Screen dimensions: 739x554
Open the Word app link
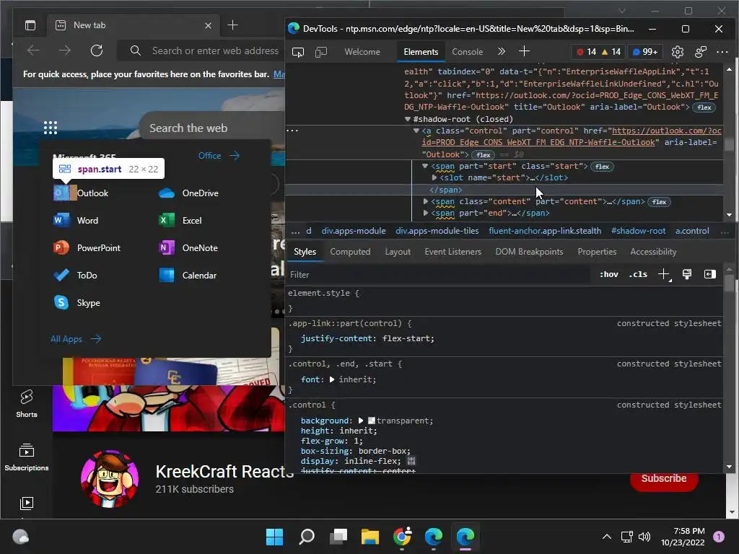pos(76,221)
